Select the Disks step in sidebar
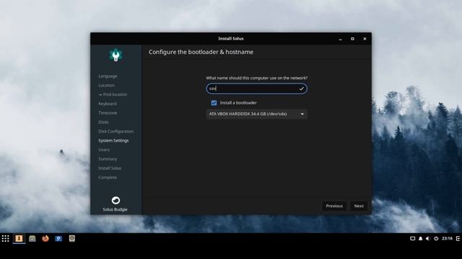 103,122
